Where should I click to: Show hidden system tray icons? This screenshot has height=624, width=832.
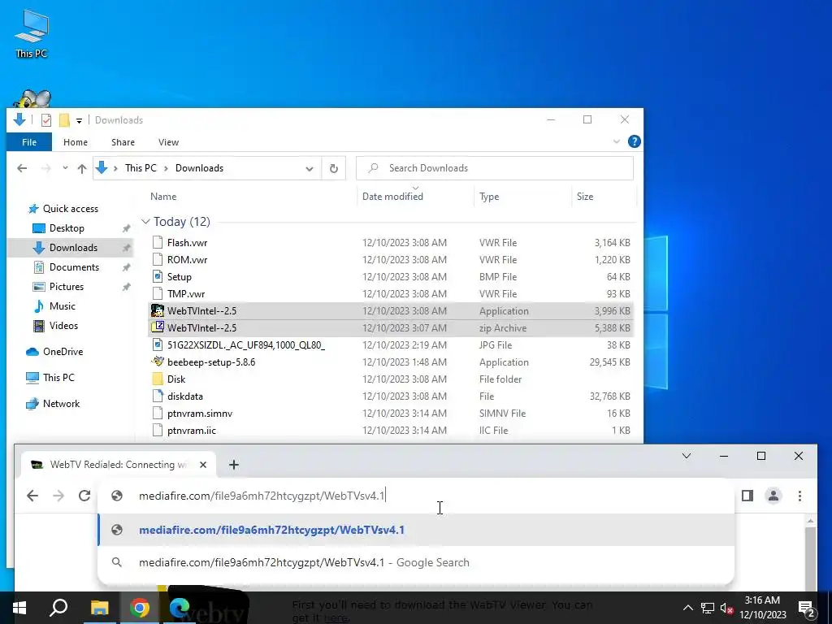687,608
